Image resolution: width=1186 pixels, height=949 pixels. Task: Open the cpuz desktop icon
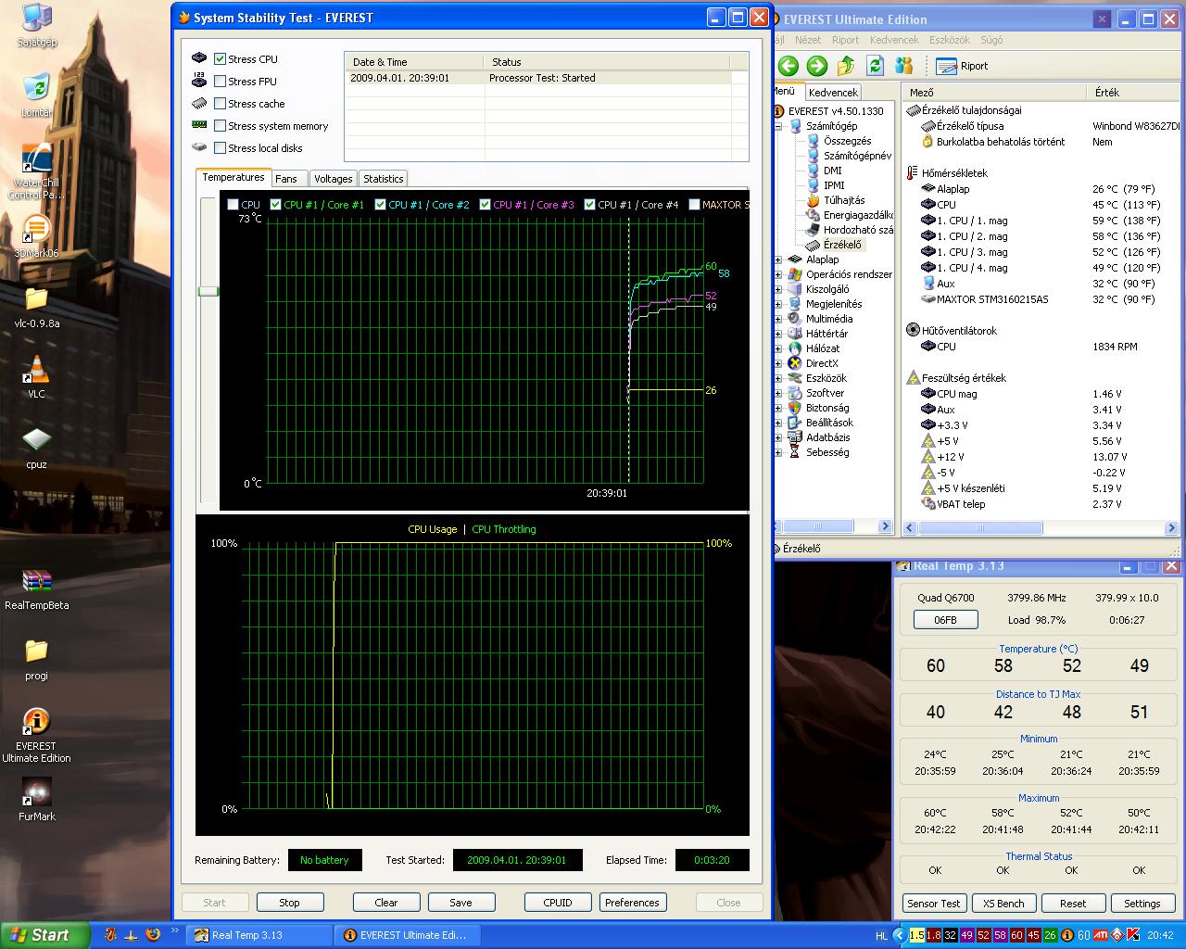click(x=36, y=447)
